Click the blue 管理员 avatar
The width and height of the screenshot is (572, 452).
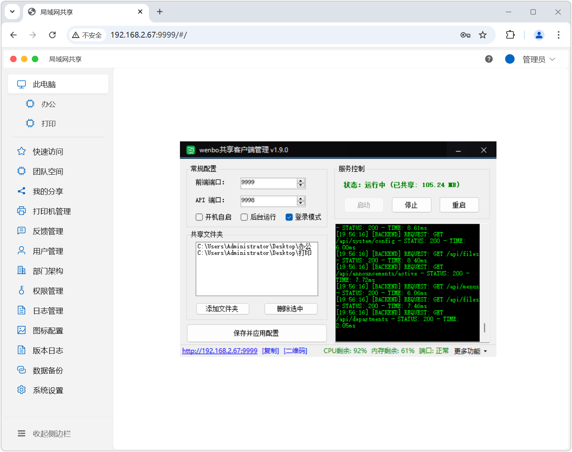point(510,59)
